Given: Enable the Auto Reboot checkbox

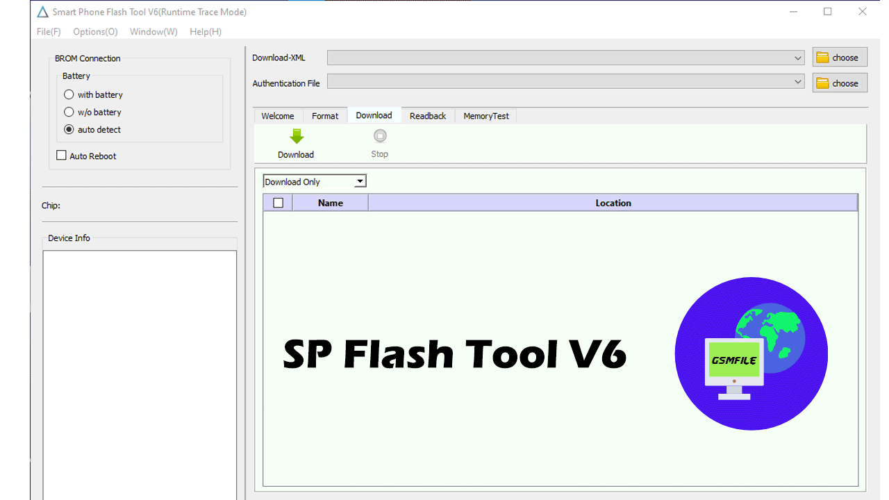Looking at the screenshot, I should (61, 156).
